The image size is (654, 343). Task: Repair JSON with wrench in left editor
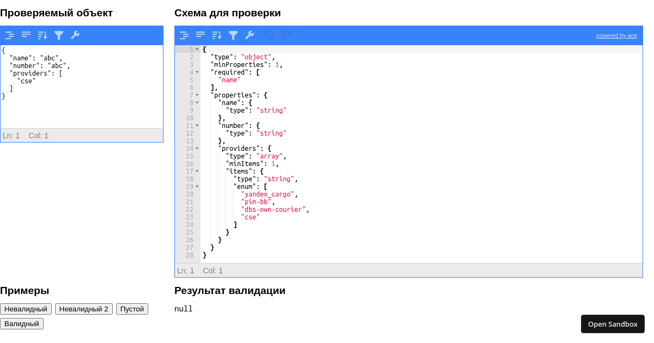tap(75, 35)
